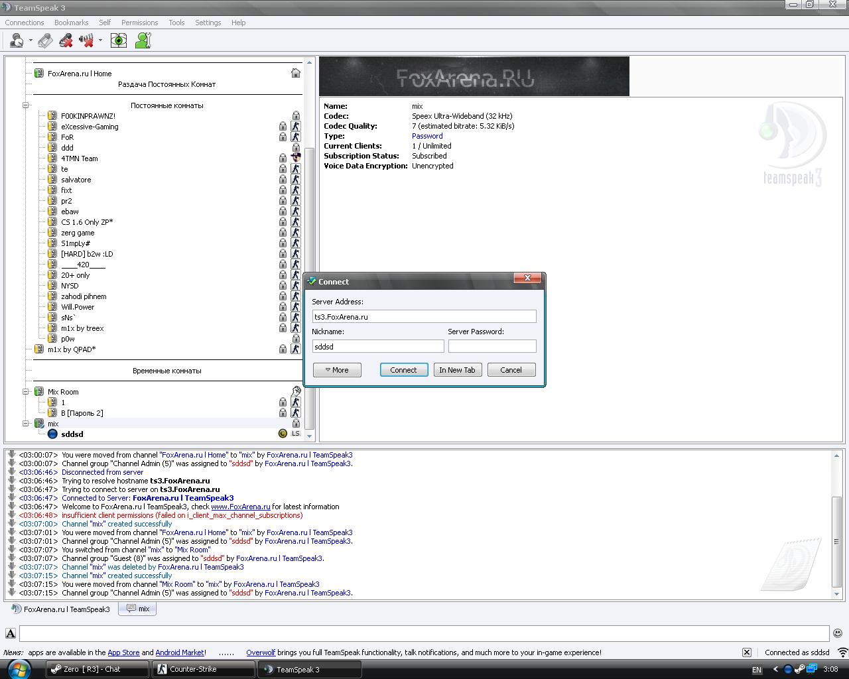Select user sddsd in the channel tree
Viewport: 849px width, 679px height.
(x=72, y=434)
